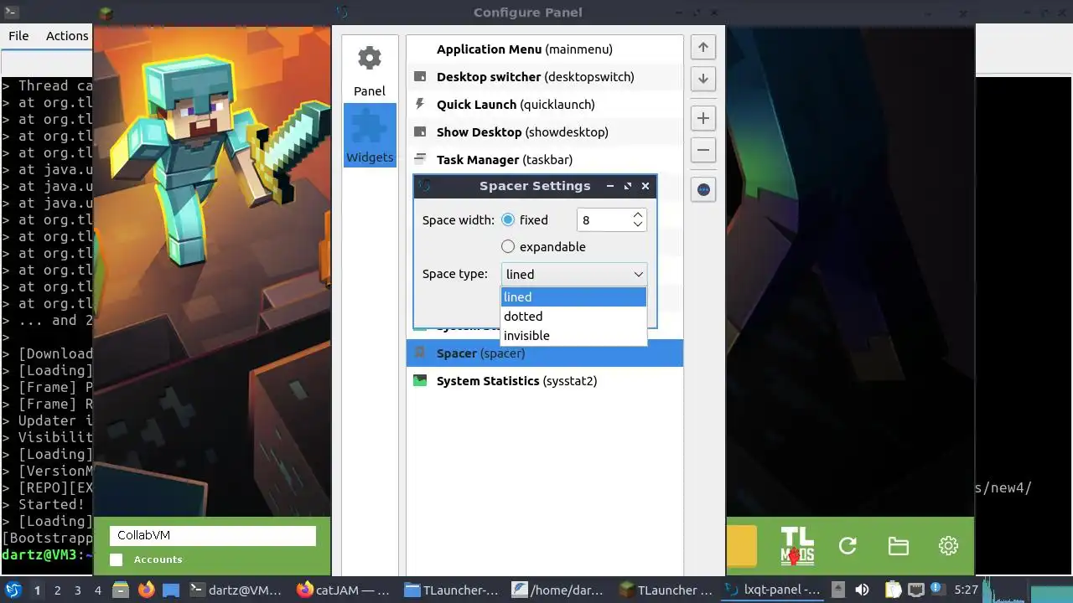The height and width of the screenshot is (603, 1073).
Task: Switch to the catJAM Firefox task
Action: tap(345, 590)
